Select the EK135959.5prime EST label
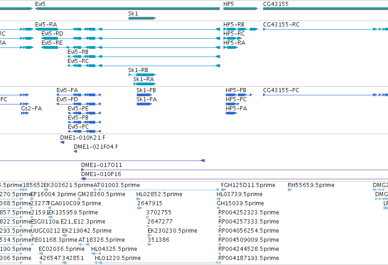Screen dimensions: 388x265 point(73,213)
